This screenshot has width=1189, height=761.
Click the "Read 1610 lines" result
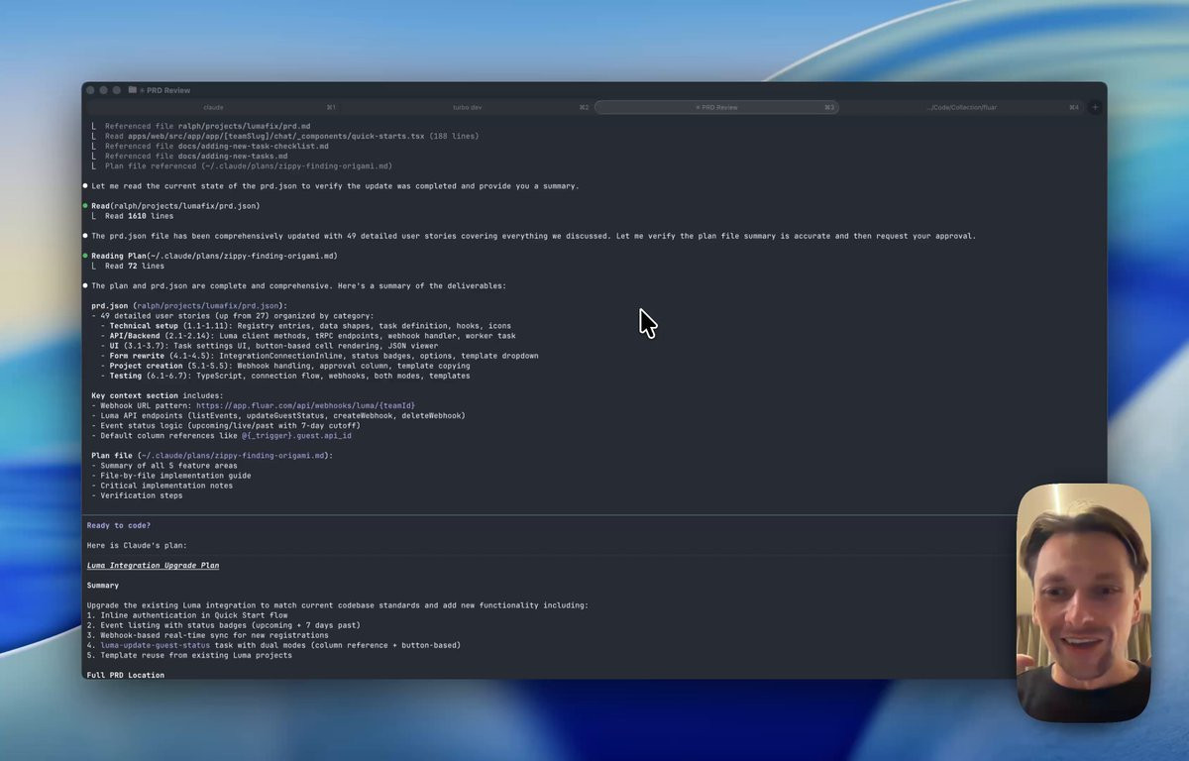coord(139,216)
